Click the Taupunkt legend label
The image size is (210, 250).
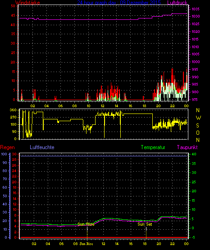[187, 147]
